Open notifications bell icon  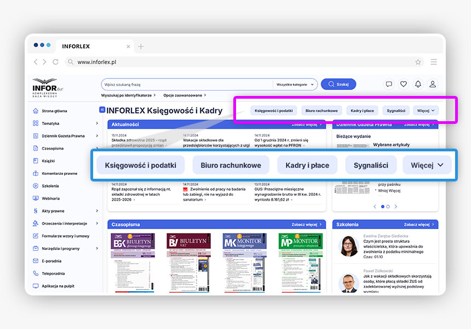[x=418, y=84]
